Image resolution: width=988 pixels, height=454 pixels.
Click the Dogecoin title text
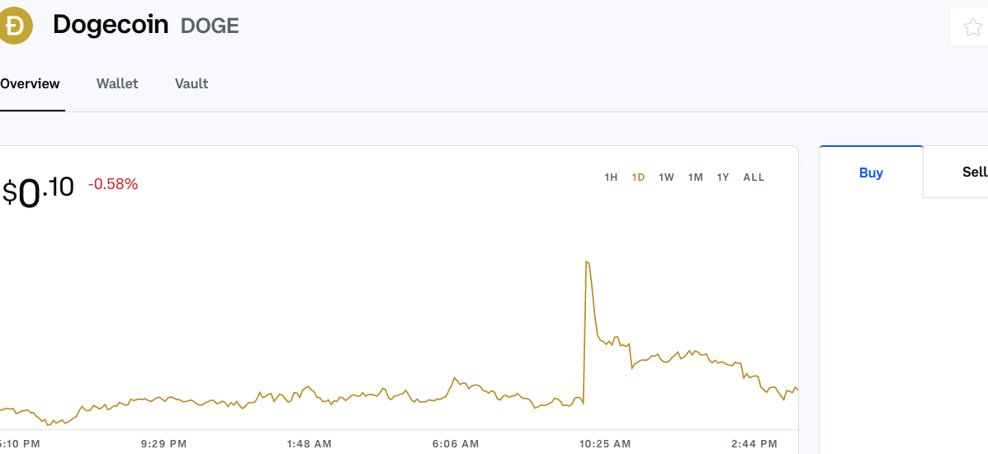[x=111, y=26]
